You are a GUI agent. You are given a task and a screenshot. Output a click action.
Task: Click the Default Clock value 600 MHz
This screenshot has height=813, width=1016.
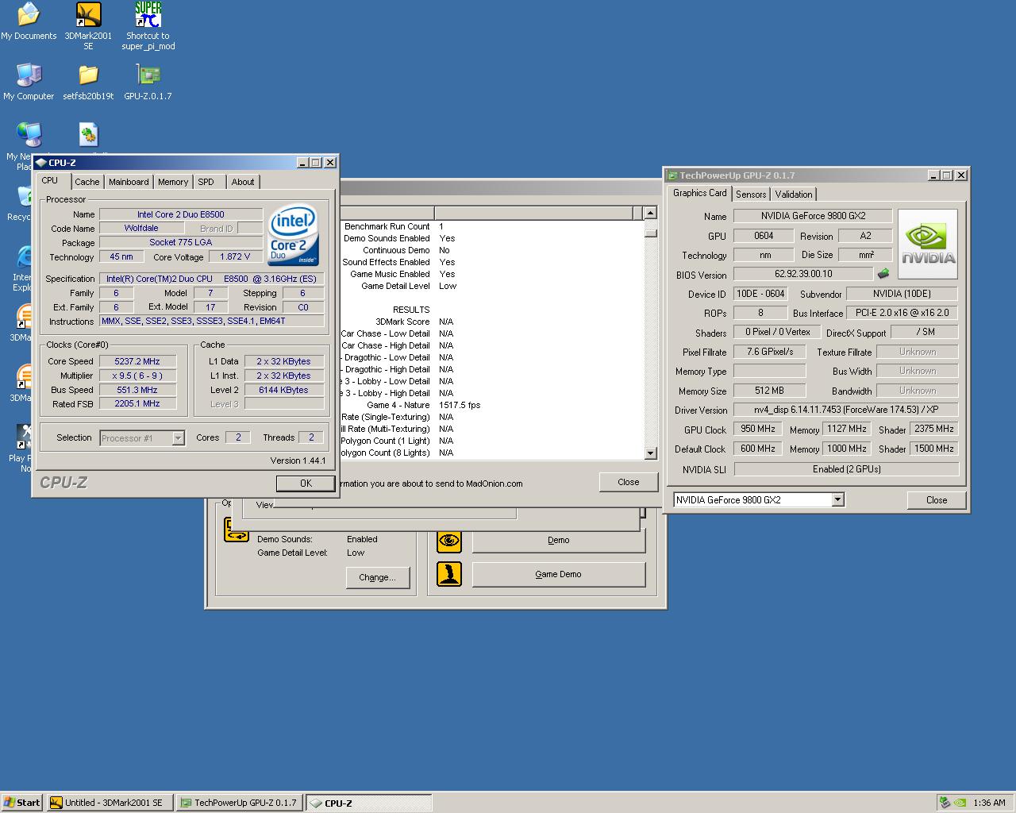coord(758,449)
